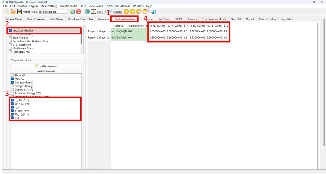
Task: Open the Functionalities menu
Action: tap(69, 6)
